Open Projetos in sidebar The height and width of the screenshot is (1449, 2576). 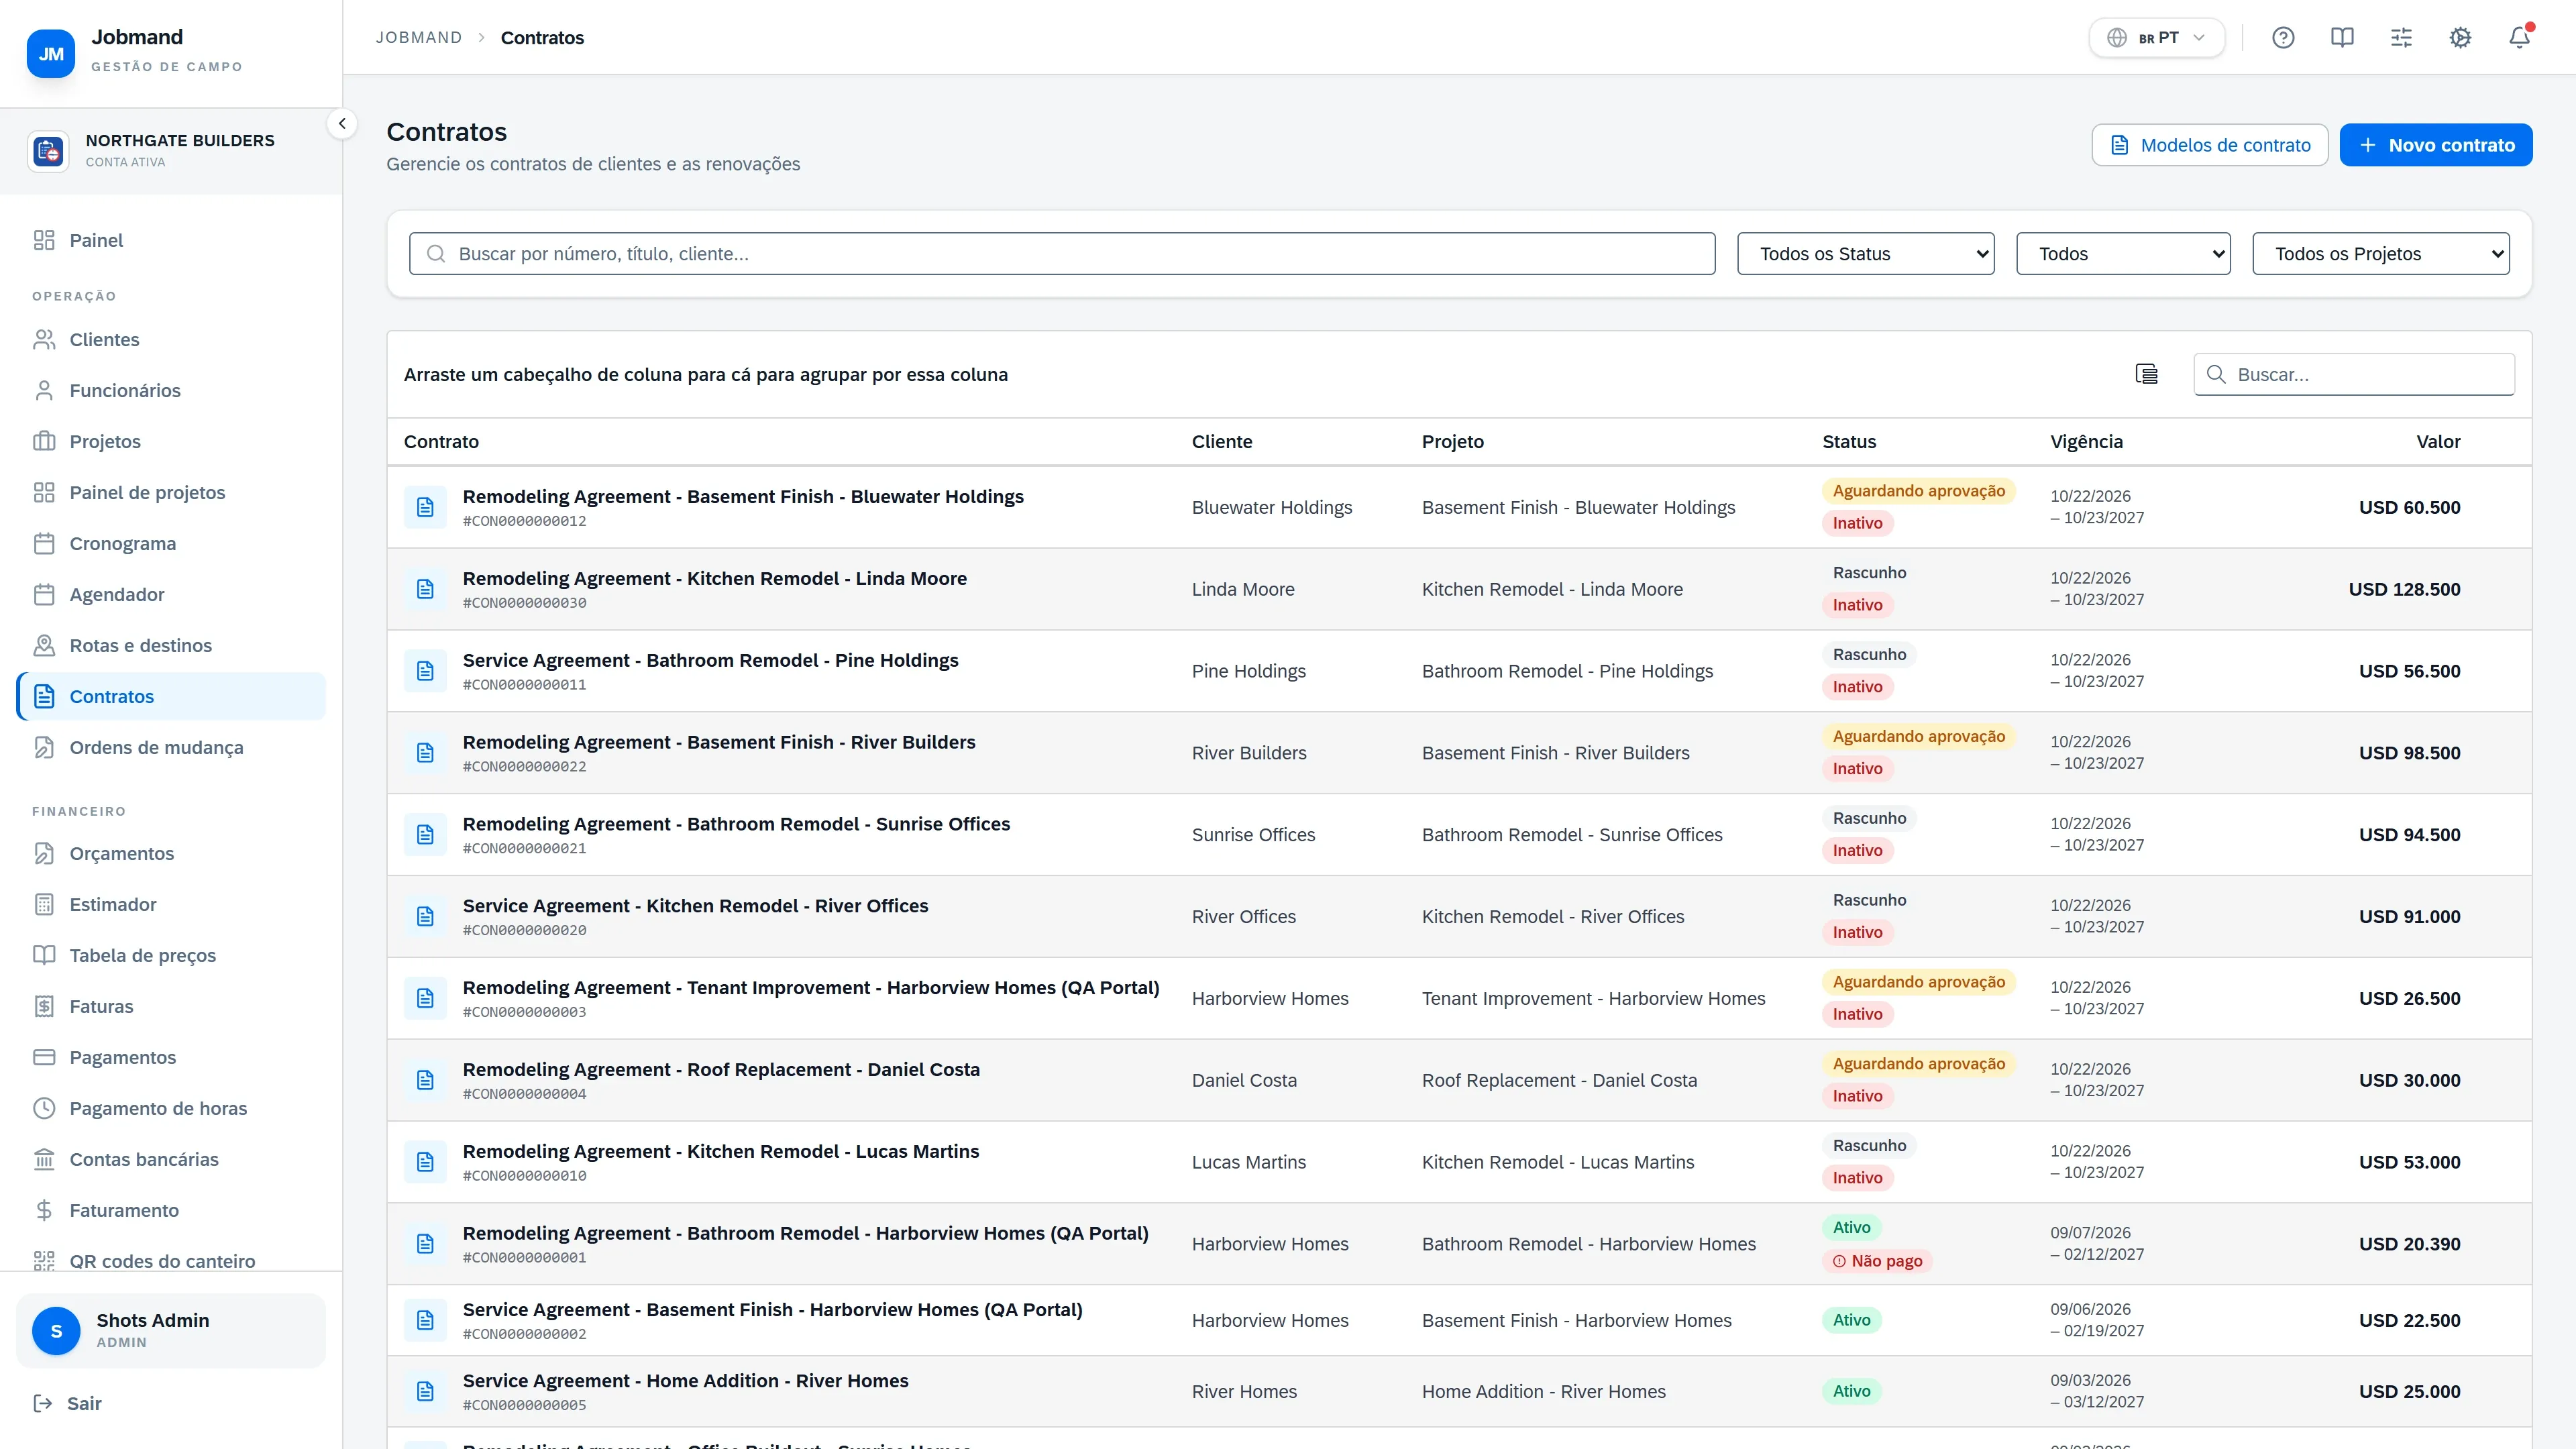tap(171, 442)
